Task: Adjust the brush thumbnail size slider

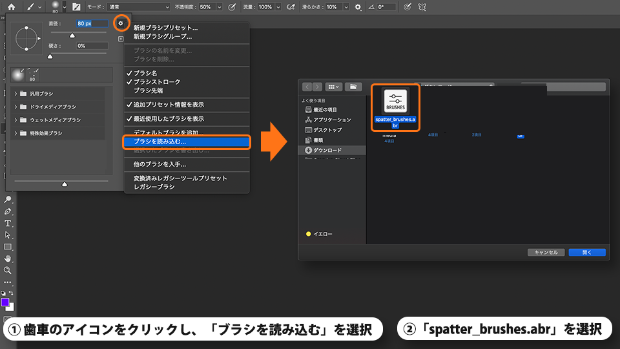Action: pos(65,184)
